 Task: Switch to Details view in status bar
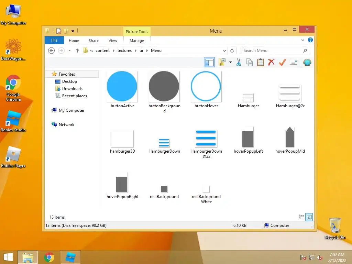click(301, 217)
